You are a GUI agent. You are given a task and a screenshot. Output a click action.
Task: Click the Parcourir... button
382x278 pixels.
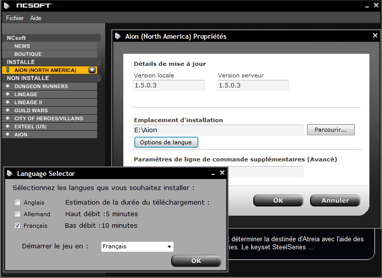(330, 130)
